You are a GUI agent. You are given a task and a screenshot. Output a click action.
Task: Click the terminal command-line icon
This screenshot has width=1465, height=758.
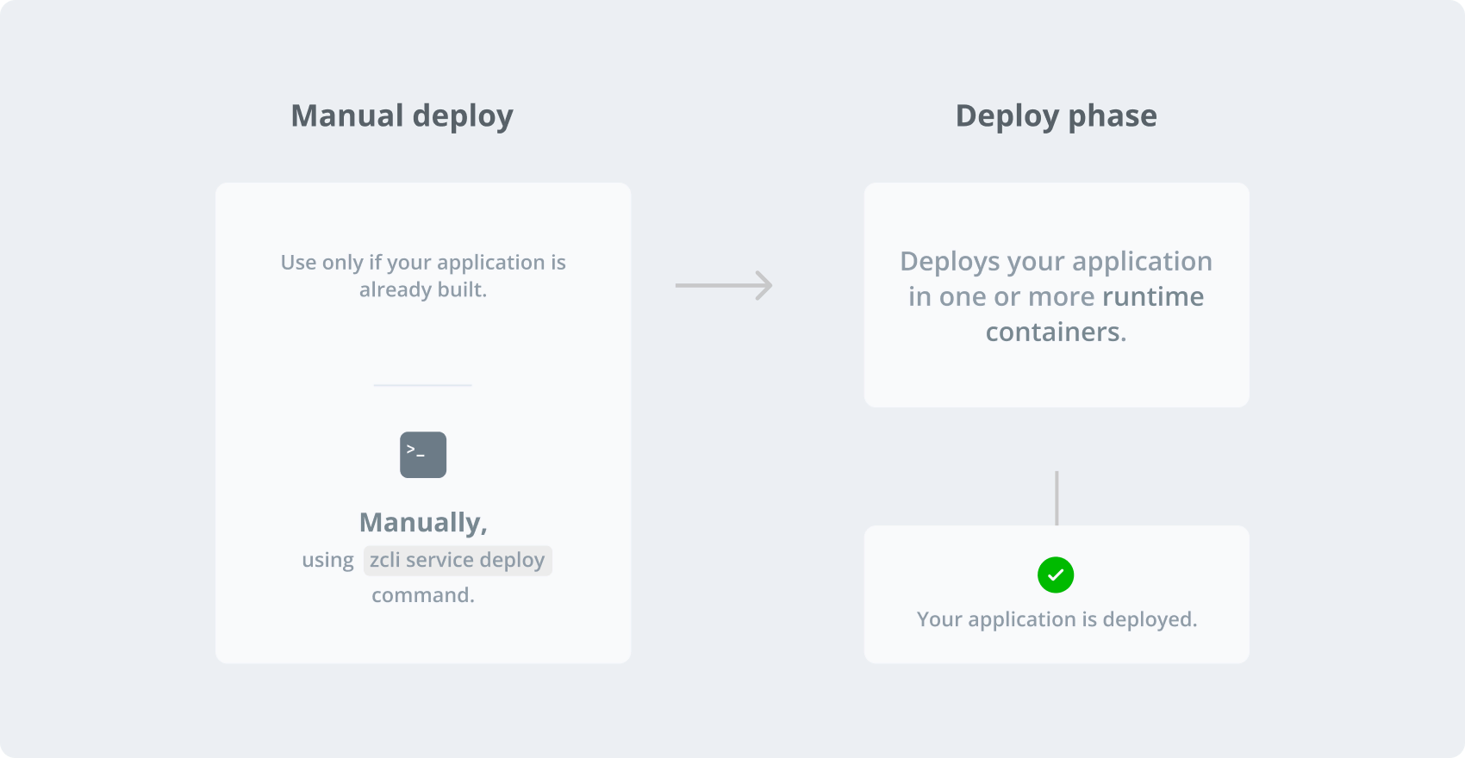(x=423, y=455)
